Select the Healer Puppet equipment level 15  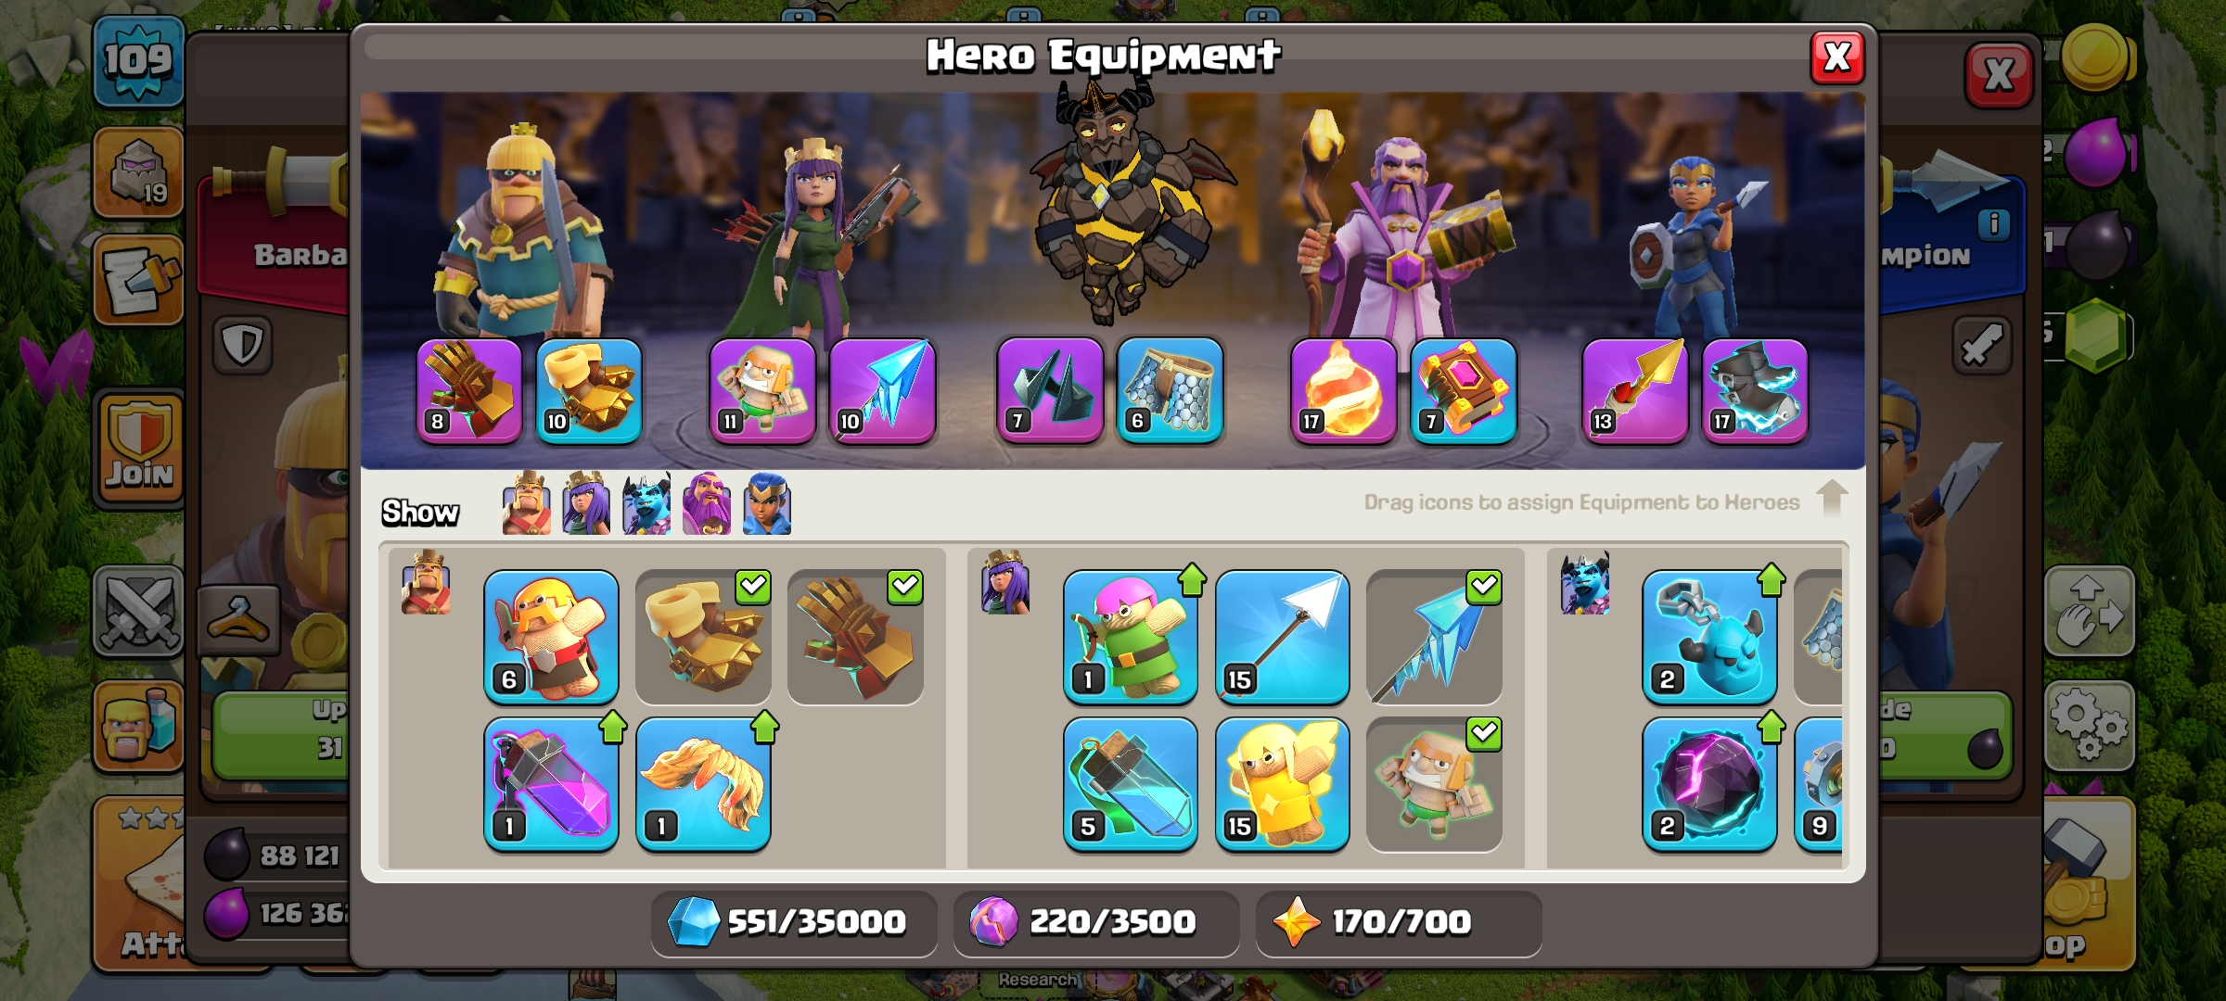(1282, 784)
